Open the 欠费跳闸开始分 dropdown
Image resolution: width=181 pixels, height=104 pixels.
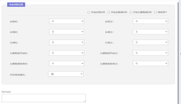[150, 53]
